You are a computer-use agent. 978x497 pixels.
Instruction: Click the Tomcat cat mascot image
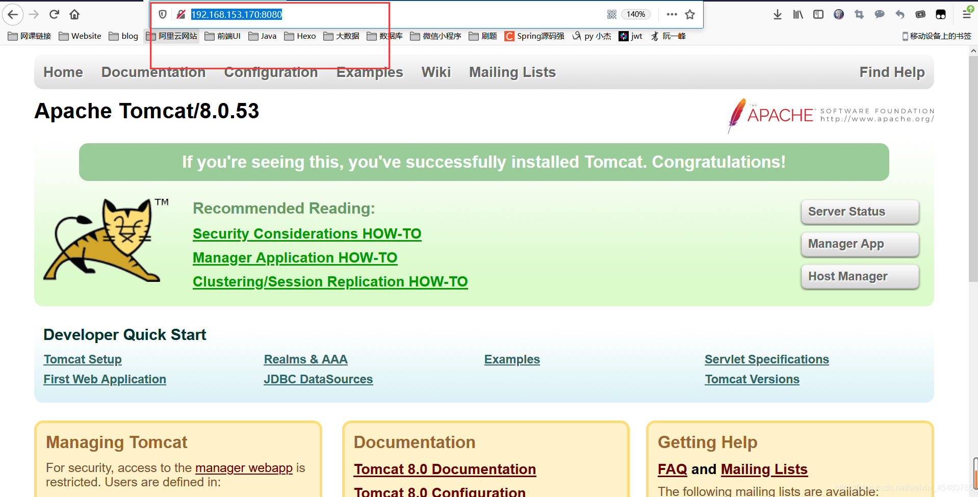(106, 240)
